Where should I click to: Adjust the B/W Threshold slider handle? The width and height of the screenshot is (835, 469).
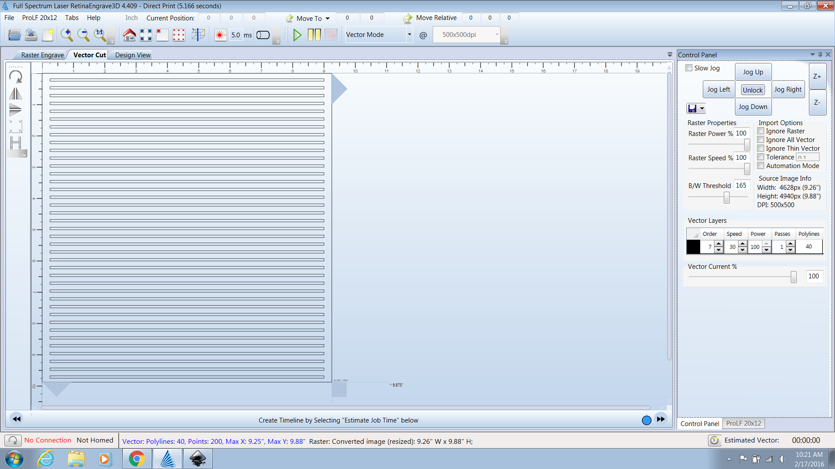click(x=726, y=198)
